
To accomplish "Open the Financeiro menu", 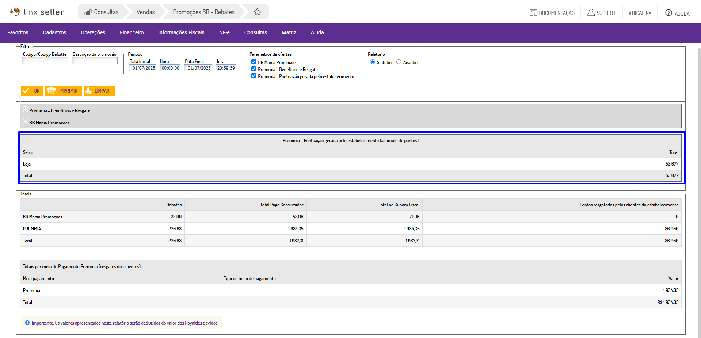I will coord(132,32).
